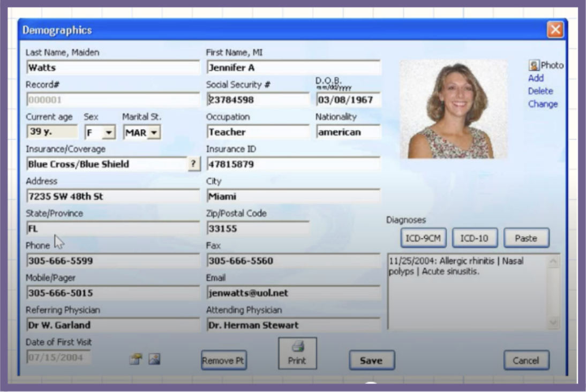Click into the Email field
The image size is (586, 392).
[x=292, y=293]
